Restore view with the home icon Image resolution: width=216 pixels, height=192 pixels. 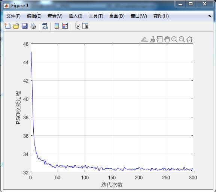[x=189, y=39]
